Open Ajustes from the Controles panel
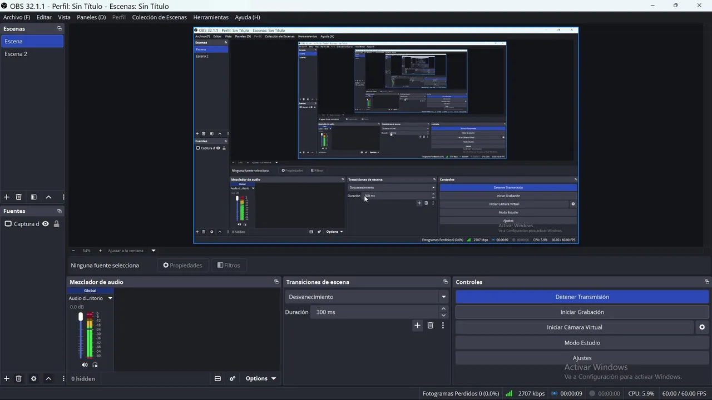This screenshot has height=400, width=712. tap(582, 358)
